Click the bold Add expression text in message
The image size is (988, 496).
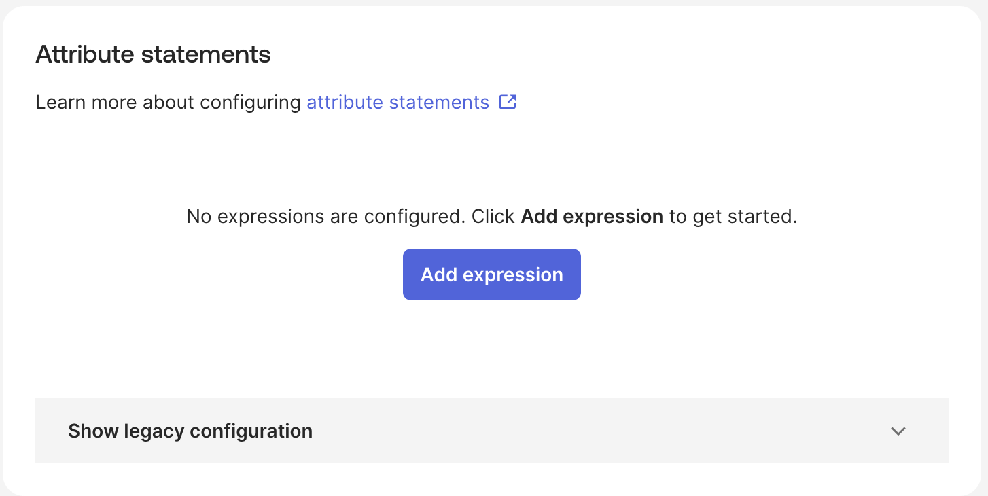coord(592,217)
